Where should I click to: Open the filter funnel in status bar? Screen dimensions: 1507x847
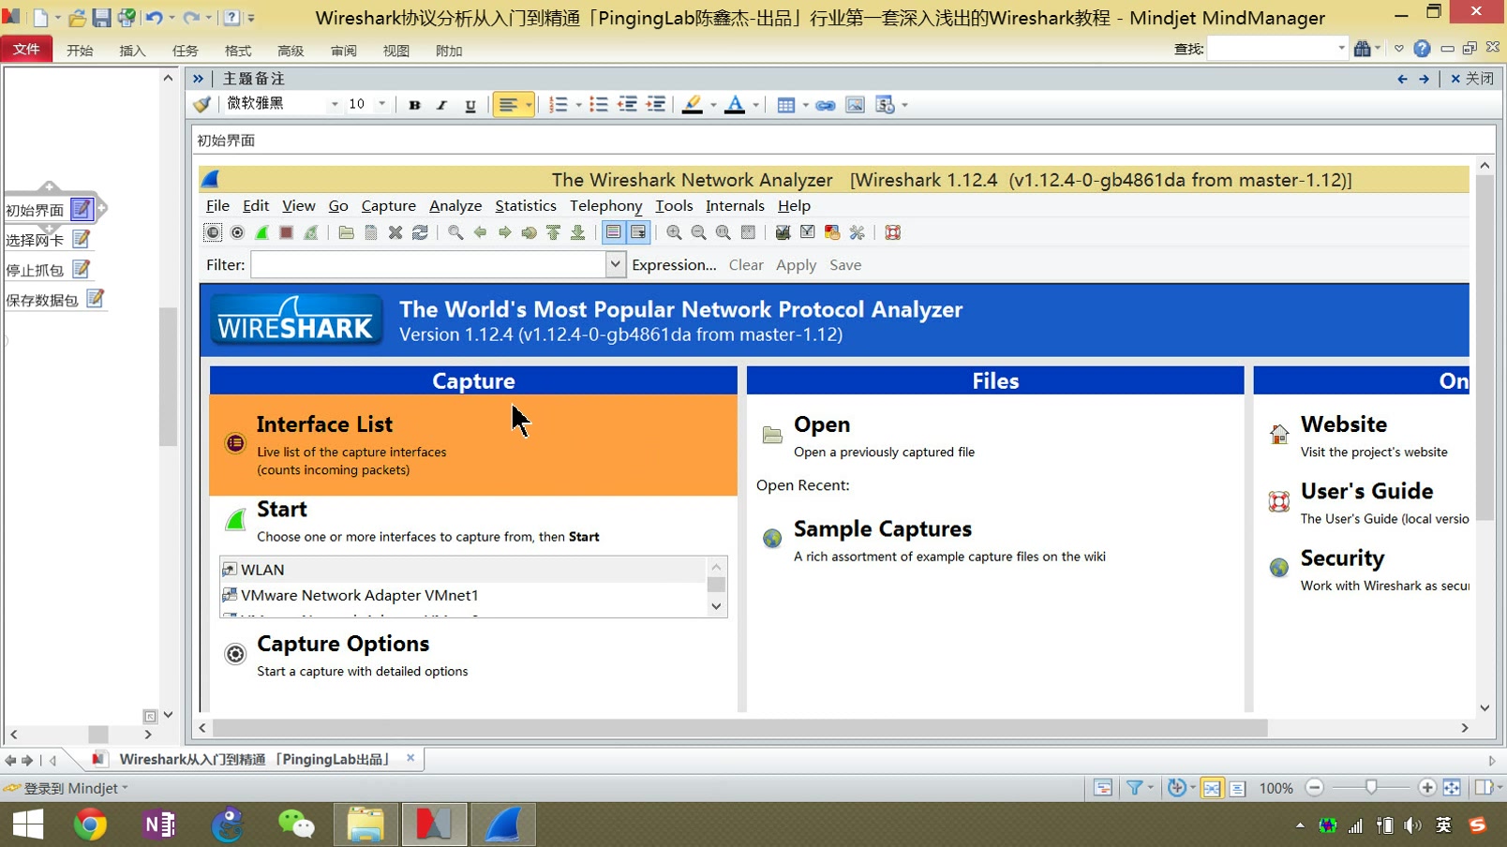point(1135,788)
